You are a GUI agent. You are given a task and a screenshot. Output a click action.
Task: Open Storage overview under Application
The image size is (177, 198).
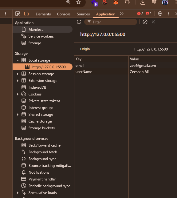pyautogui.click(x=43, y=43)
